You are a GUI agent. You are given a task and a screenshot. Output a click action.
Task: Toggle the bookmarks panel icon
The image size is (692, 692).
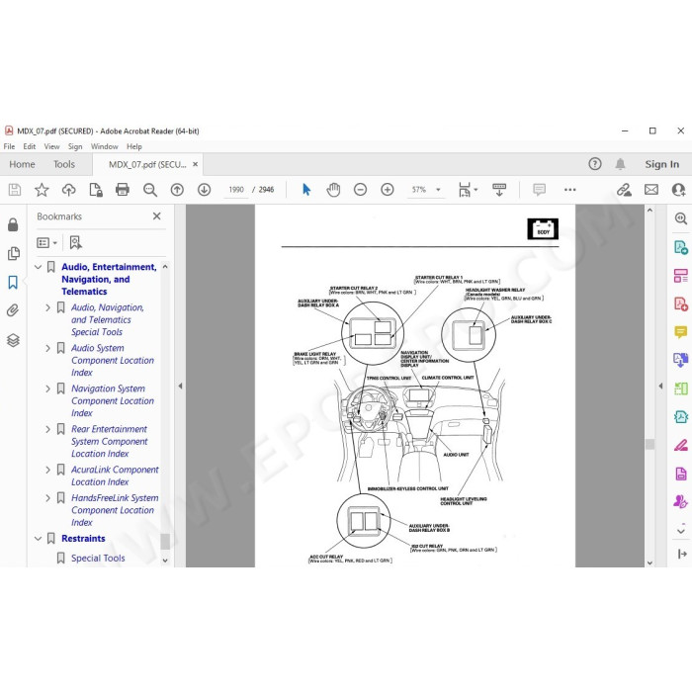point(13,283)
